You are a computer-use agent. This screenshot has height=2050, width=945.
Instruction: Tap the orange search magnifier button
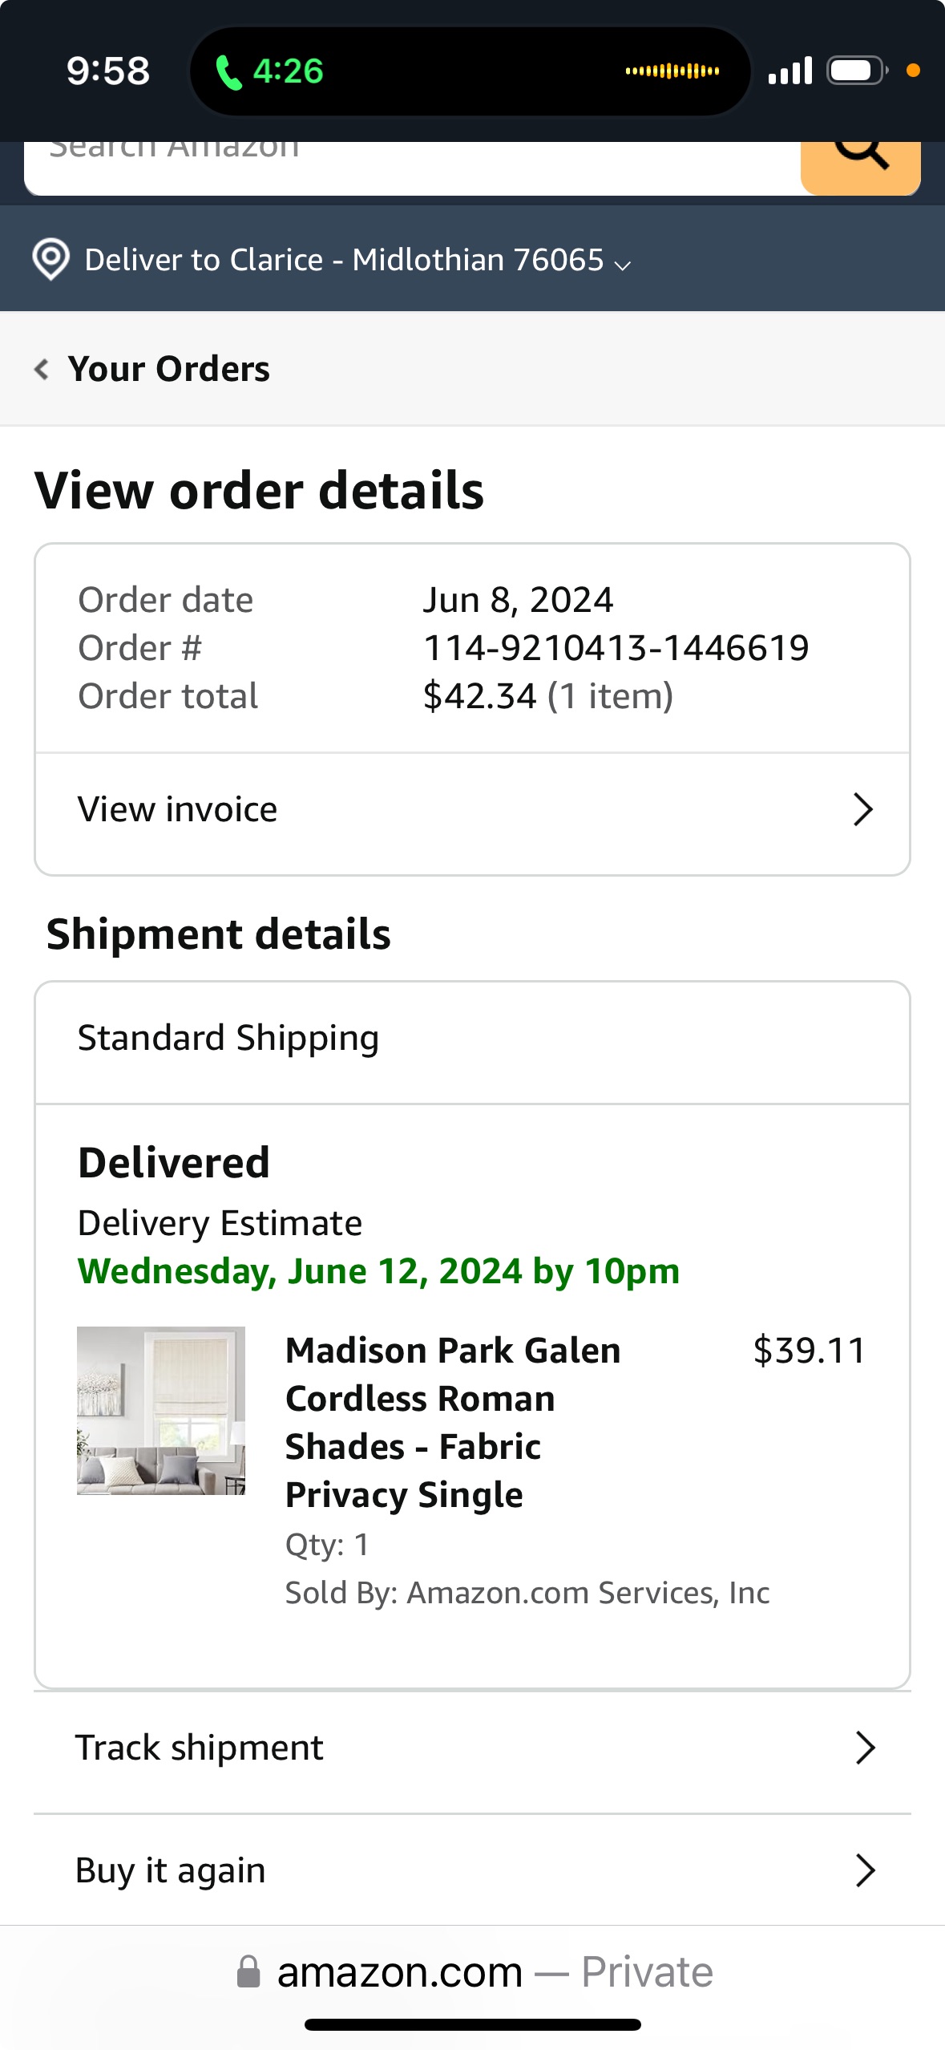coord(860,168)
